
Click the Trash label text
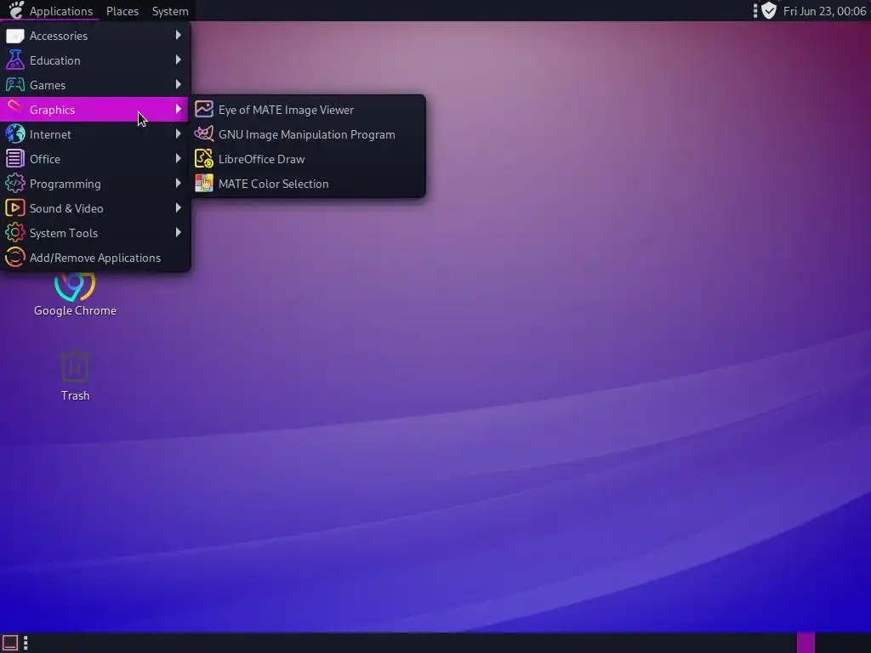(x=75, y=395)
